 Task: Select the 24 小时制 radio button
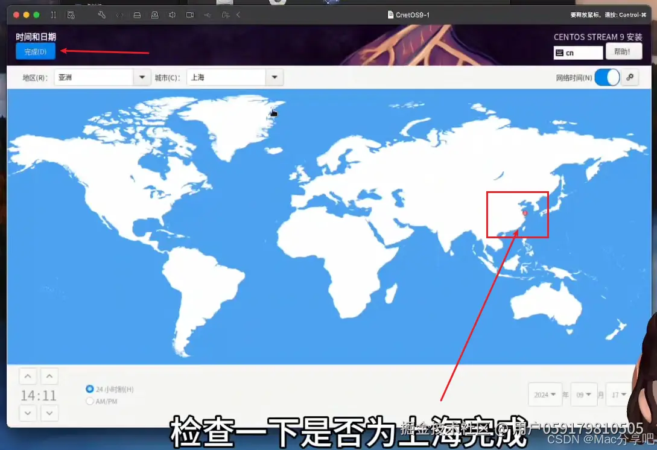(x=90, y=388)
